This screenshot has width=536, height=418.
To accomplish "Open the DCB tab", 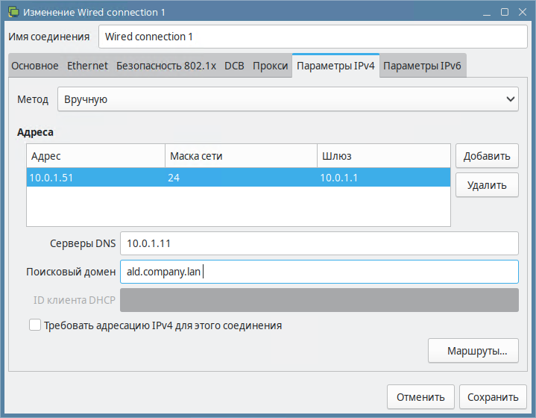I will pos(234,66).
